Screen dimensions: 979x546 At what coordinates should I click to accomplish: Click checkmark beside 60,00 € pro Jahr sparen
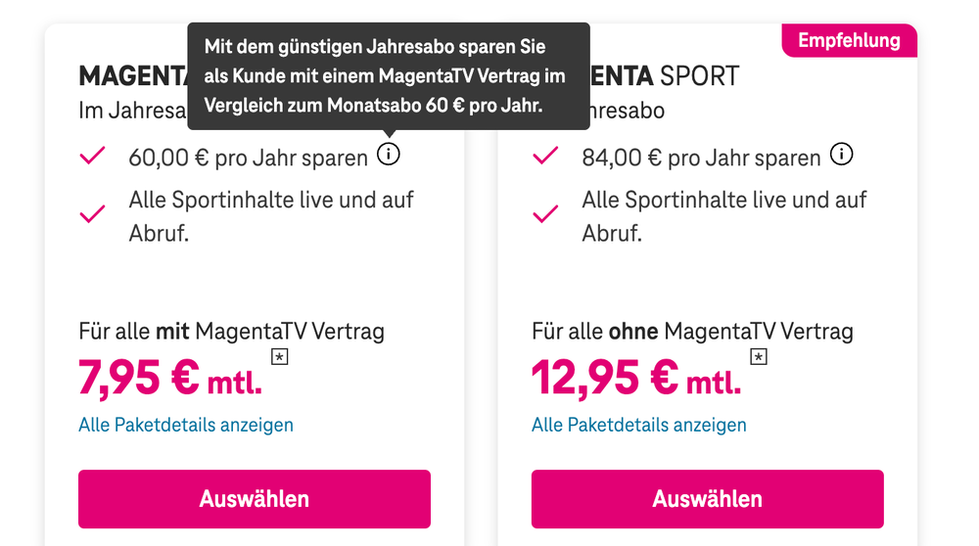pyautogui.click(x=93, y=157)
